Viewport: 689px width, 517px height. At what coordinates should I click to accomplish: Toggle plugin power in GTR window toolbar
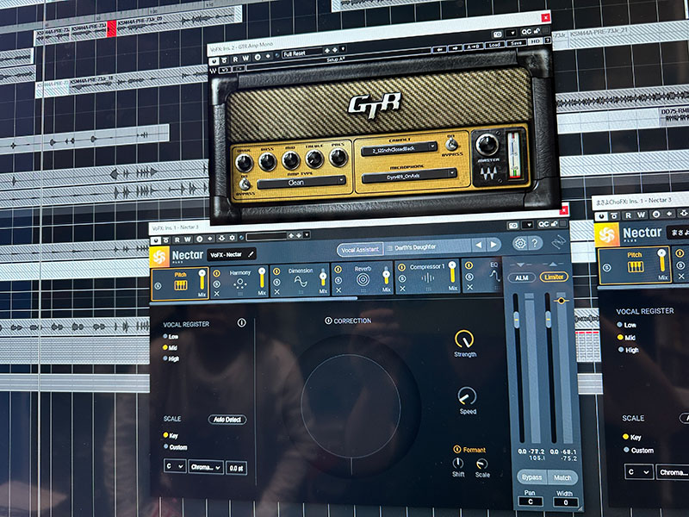pos(214,61)
